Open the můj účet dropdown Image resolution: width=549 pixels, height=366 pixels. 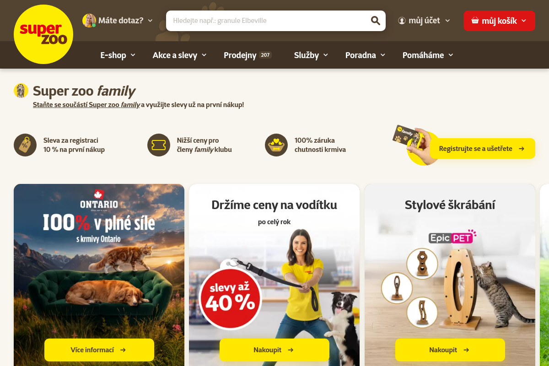point(424,21)
